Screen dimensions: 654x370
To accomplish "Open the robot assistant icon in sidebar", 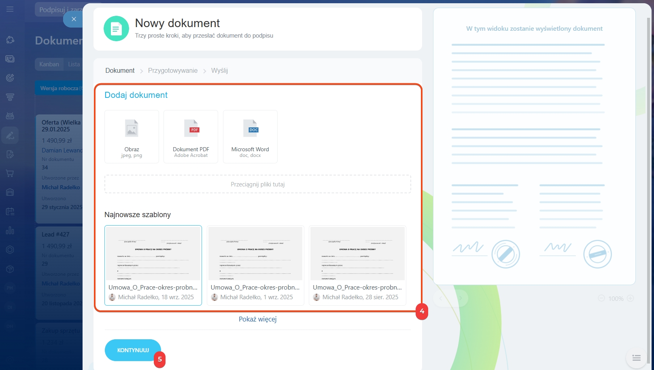I will [10, 116].
